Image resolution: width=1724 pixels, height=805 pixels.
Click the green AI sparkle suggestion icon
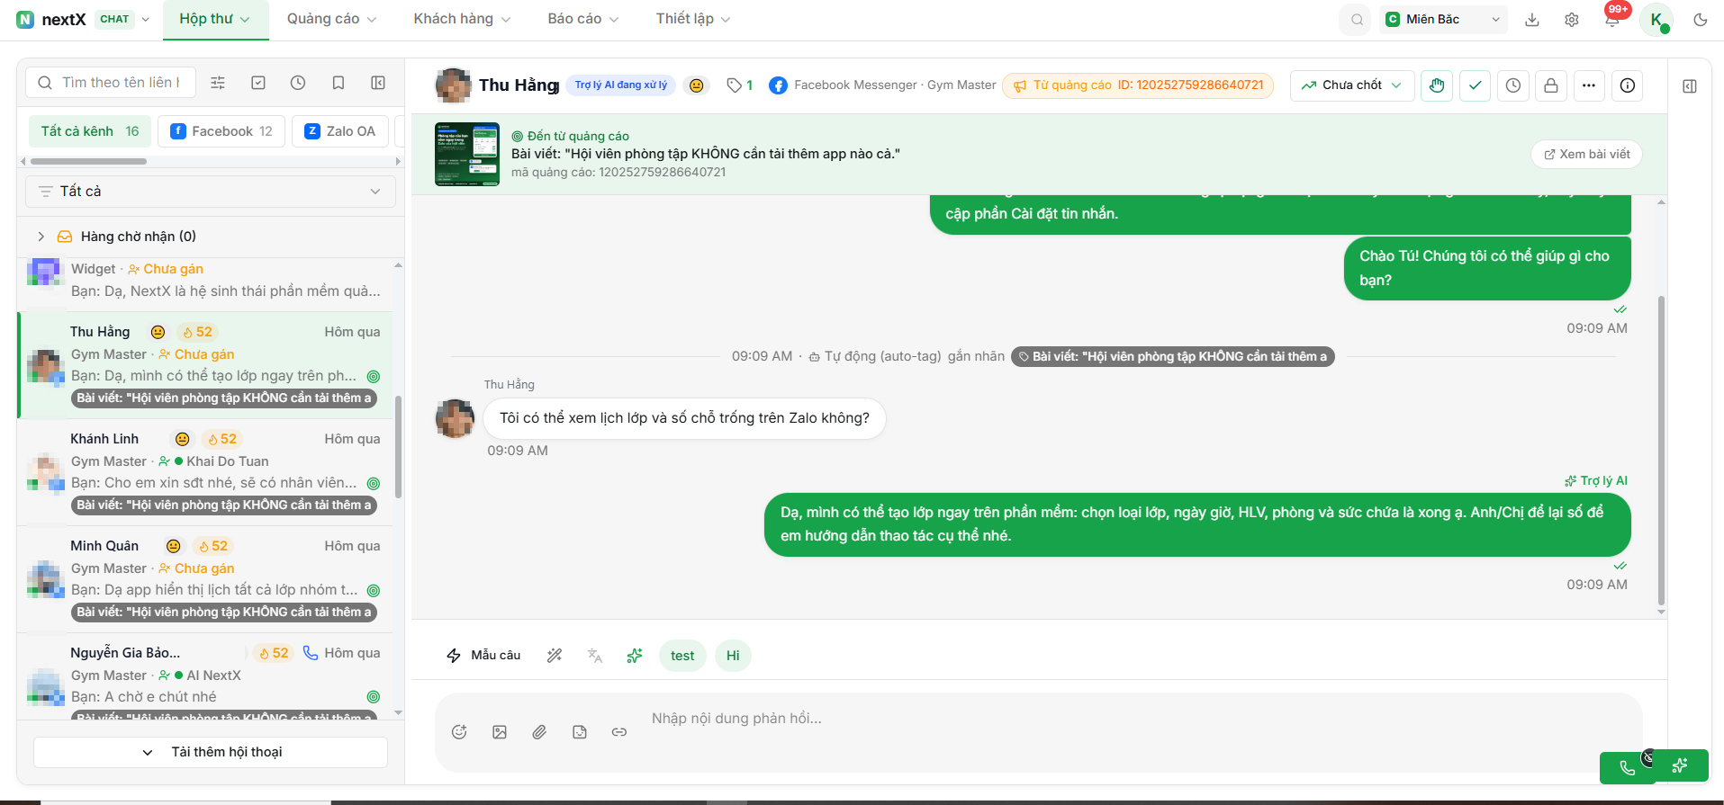coord(635,656)
